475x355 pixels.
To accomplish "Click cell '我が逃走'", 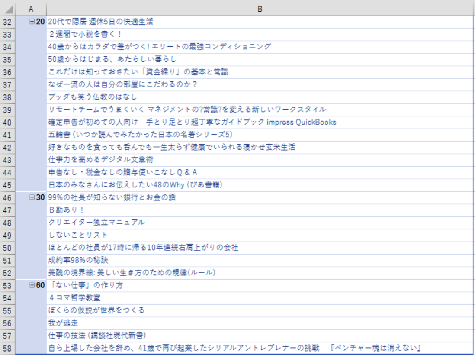I will (260, 323).
